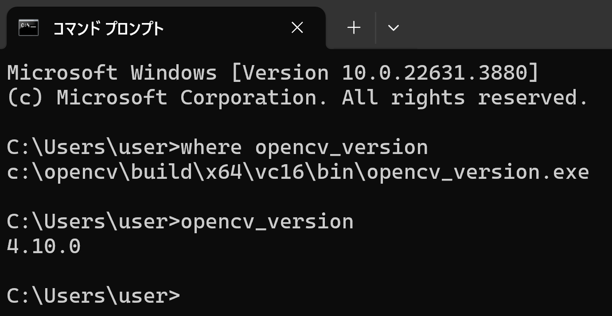Click the 4.10.0 version output
The width and height of the screenshot is (612, 316).
[44, 247]
